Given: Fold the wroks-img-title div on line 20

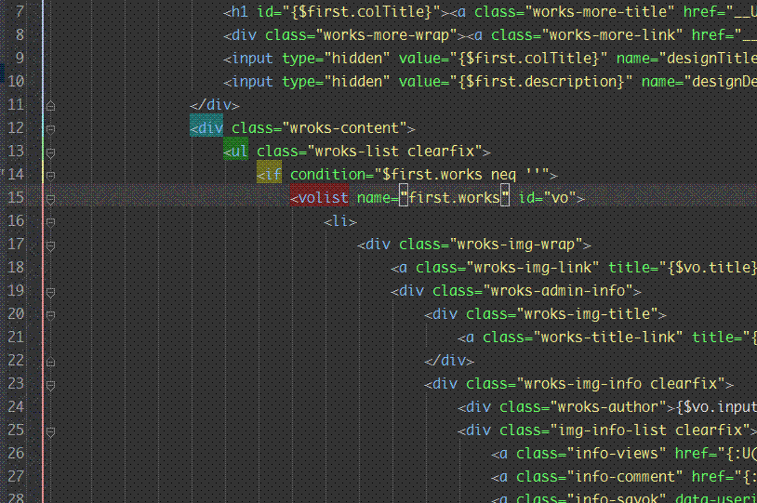Looking at the screenshot, I should click(x=51, y=314).
